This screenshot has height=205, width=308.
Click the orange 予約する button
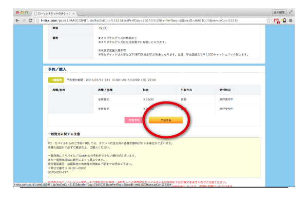[166, 120]
